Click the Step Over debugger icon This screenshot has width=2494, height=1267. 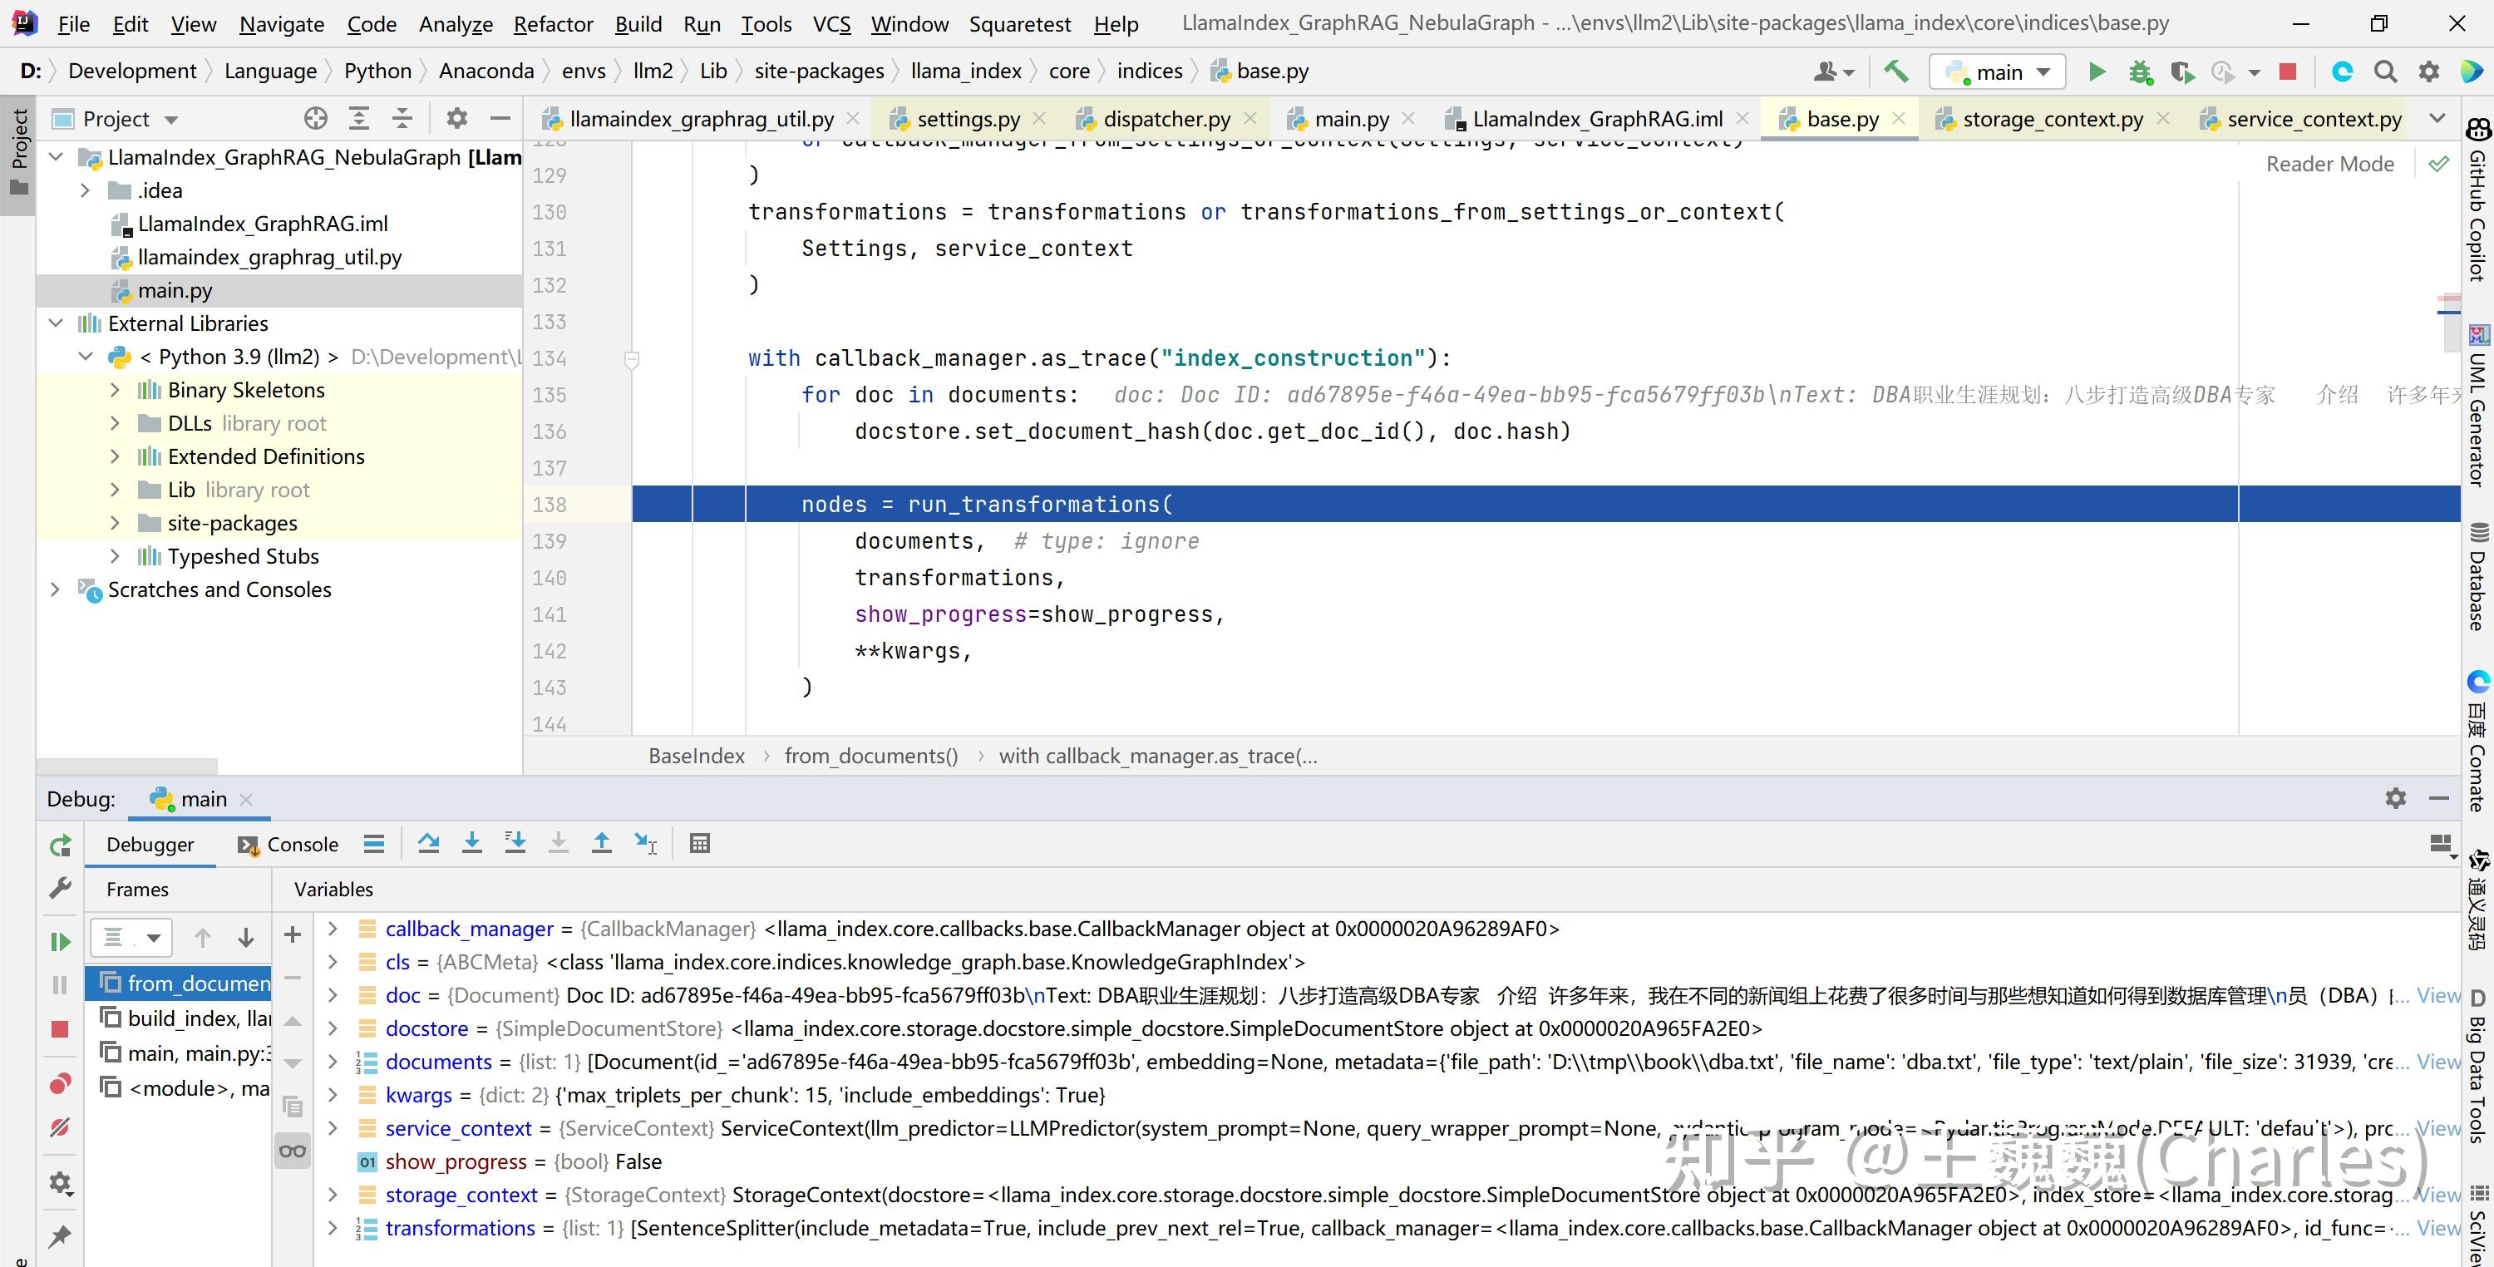coord(428,843)
